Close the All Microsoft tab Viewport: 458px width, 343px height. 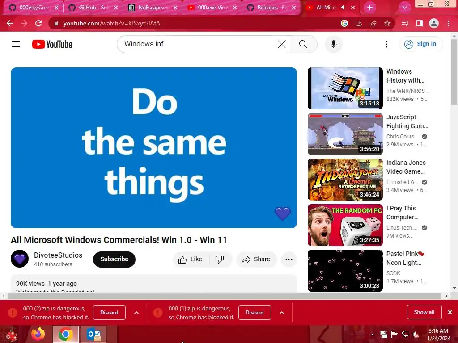353,8
